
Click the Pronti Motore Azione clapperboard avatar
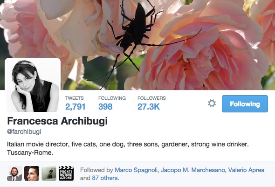66,173
